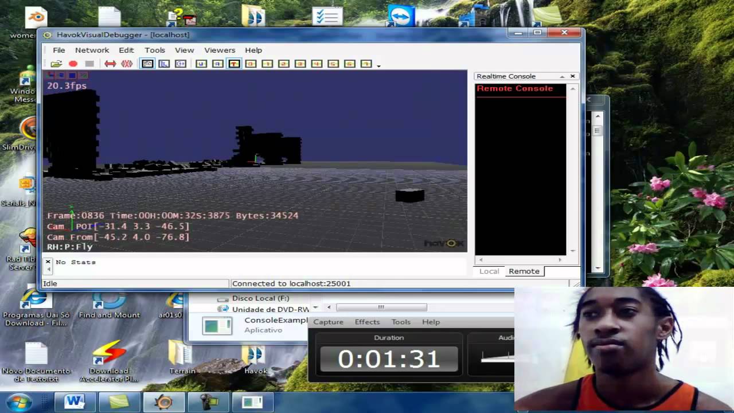Click 'Novo Documento de Texto.txt' desktop file
This screenshot has width=734, height=413.
(36, 362)
